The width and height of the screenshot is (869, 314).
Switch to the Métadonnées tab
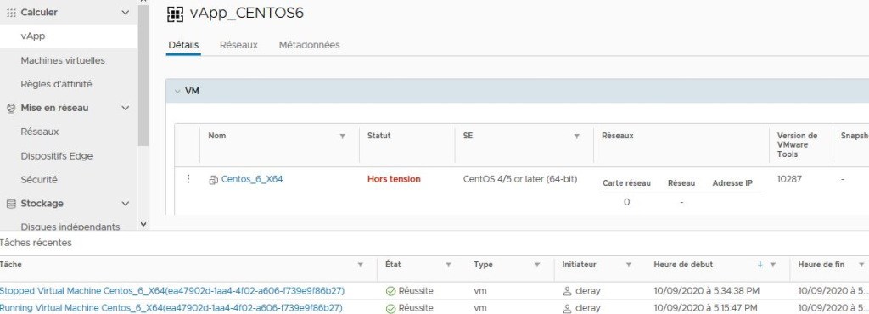(x=309, y=46)
